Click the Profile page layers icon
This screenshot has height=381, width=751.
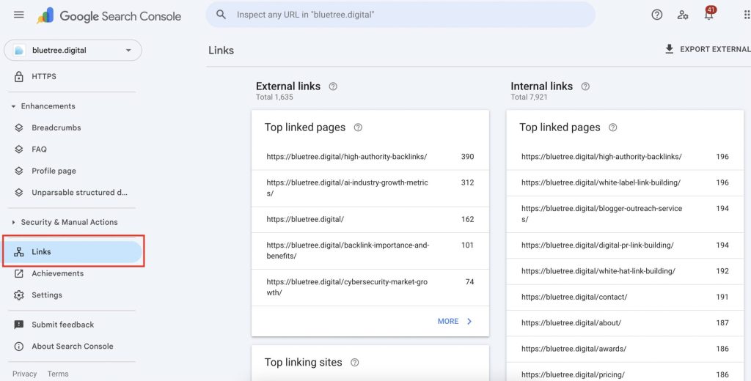point(18,171)
